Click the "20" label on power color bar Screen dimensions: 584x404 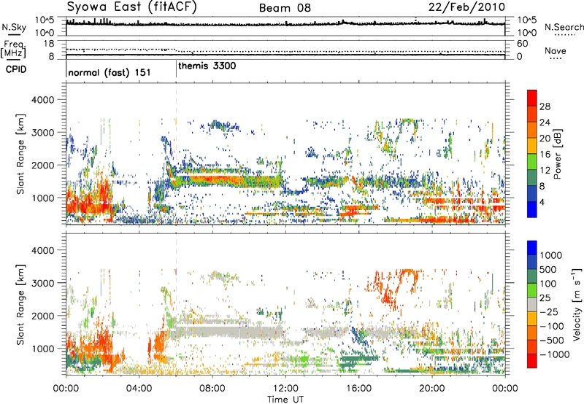pos(545,139)
